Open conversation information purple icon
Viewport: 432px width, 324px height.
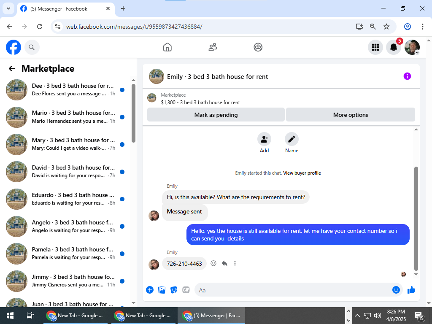click(407, 76)
